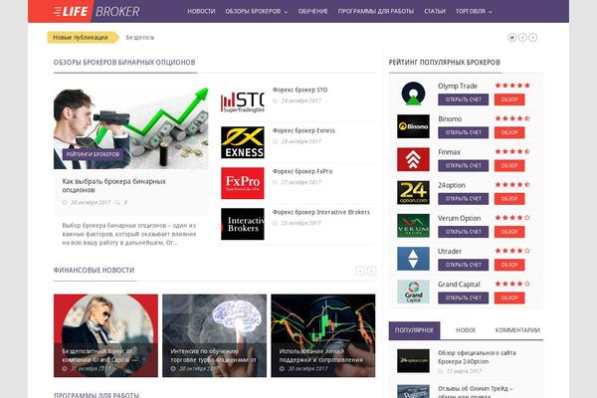This screenshot has width=597, height=398.
Task: Click Открыть счет for 24option
Action: (463, 199)
